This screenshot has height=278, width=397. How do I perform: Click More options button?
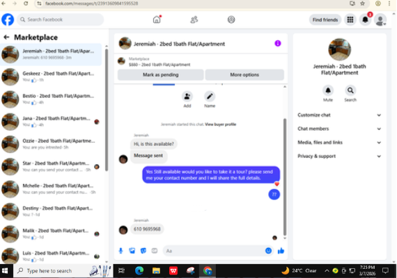click(x=244, y=75)
